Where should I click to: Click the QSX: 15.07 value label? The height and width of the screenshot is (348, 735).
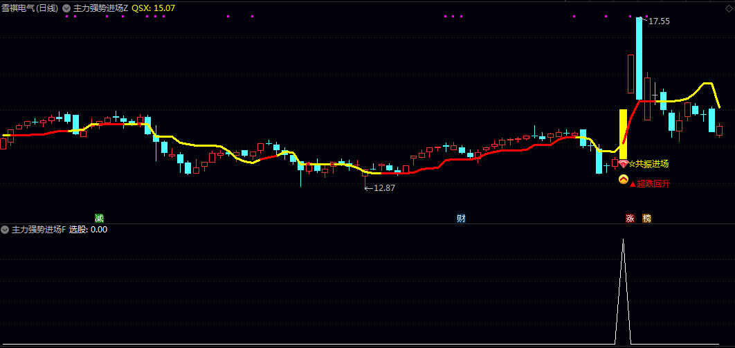coord(153,8)
